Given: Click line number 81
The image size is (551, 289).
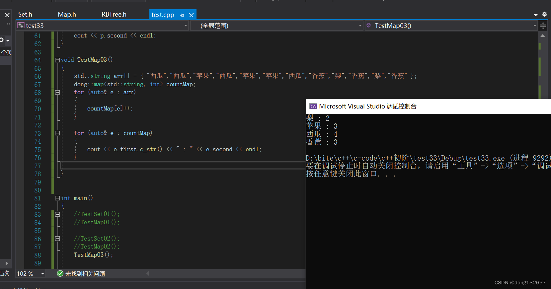Looking at the screenshot, I should 38,198.
